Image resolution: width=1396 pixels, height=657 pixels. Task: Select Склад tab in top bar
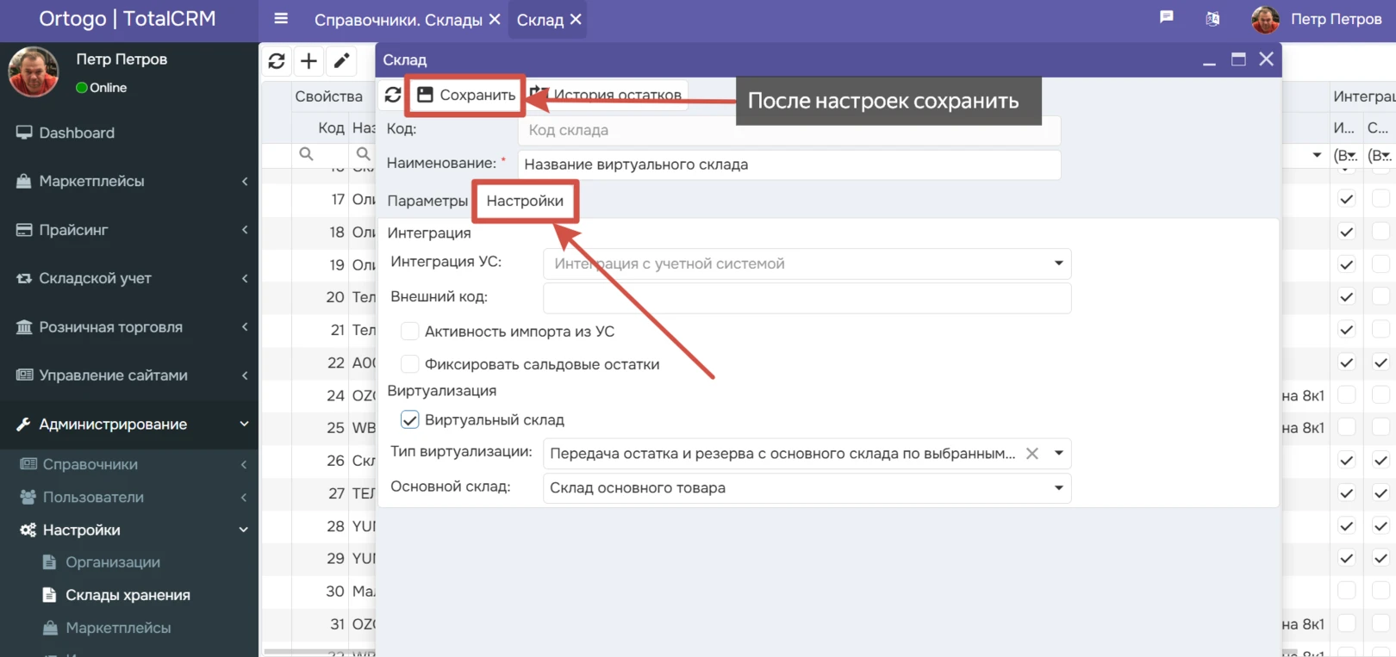click(x=540, y=19)
